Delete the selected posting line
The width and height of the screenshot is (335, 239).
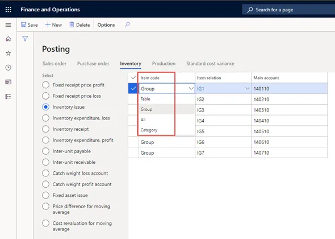[79, 25]
